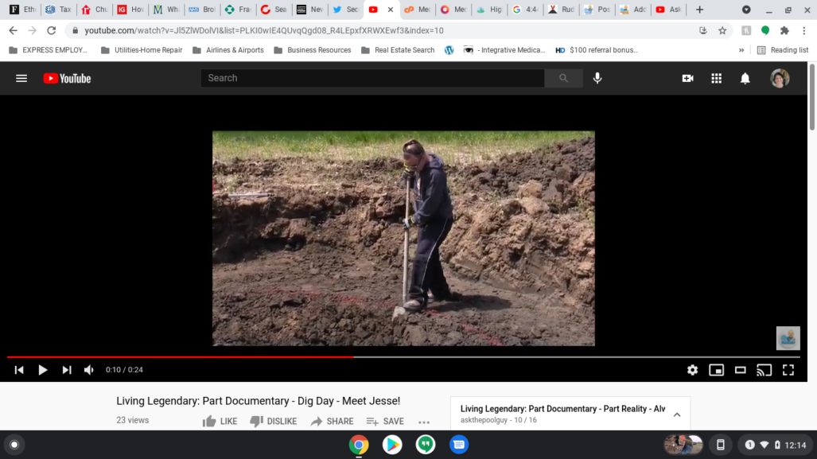The height and width of the screenshot is (459, 817).
Task: Switch to theater mode
Action: (740, 370)
